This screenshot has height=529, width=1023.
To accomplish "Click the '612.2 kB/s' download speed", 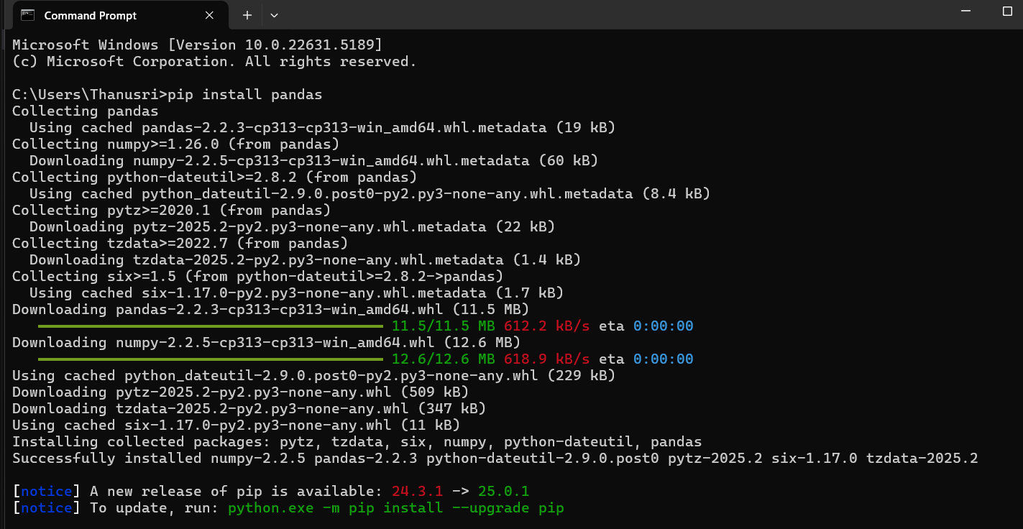I will (x=547, y=326).
